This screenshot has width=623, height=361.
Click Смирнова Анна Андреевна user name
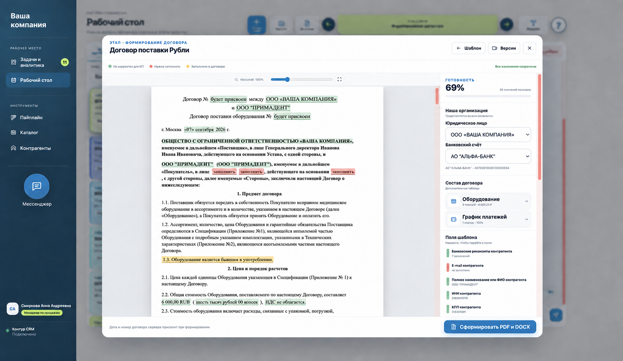46,306
